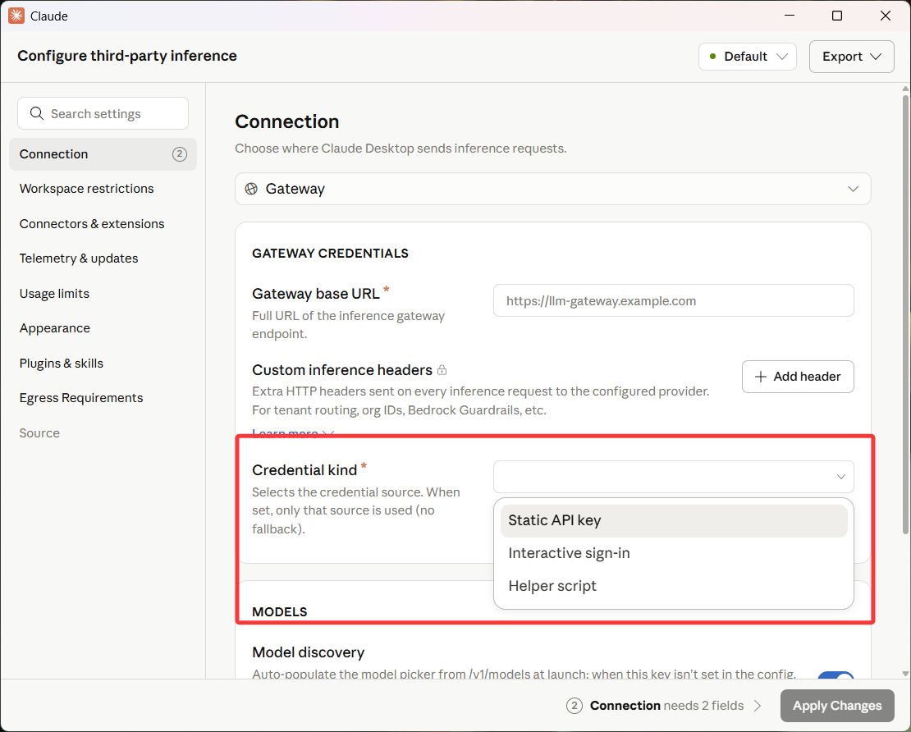The height and width of the screenshot is (732, 911).
Task: Click the Model discovery label
Action: [308, 652]
